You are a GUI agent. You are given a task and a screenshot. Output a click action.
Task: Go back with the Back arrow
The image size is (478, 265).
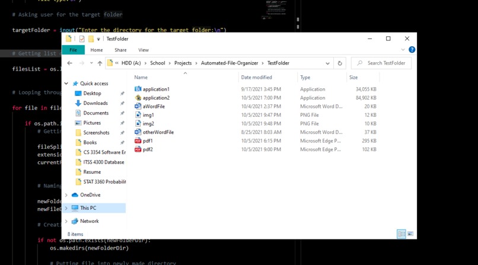(x=70, y=63)
